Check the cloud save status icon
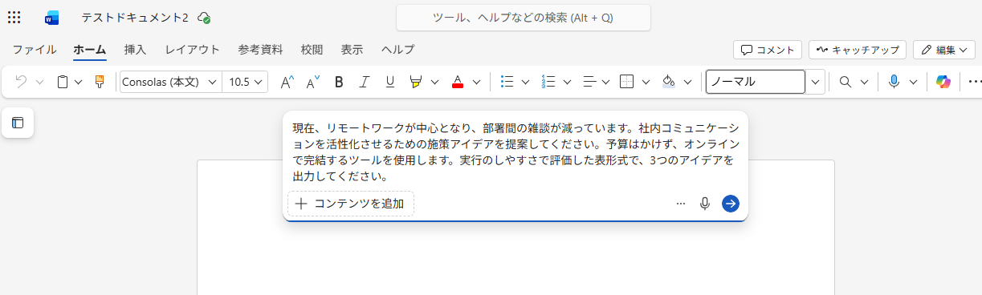The width and height of the screenshot is (982, 295). click(204, 18)
